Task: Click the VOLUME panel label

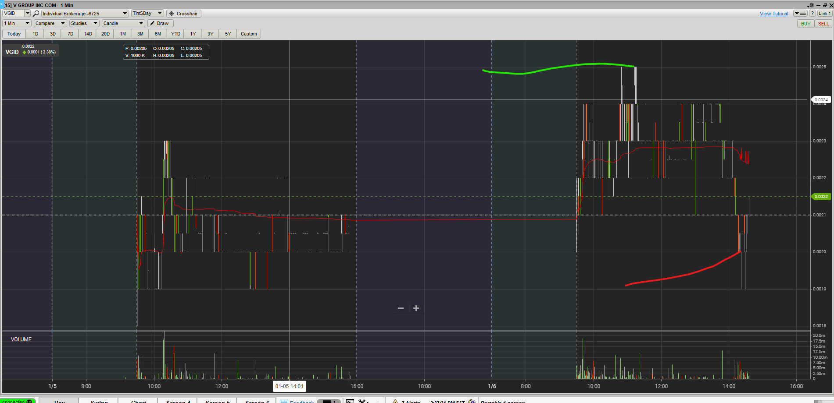Action: coord(21,339)
